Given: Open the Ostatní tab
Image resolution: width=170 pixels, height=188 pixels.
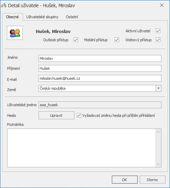Looking at the screenshot, I should coord(72,17).
